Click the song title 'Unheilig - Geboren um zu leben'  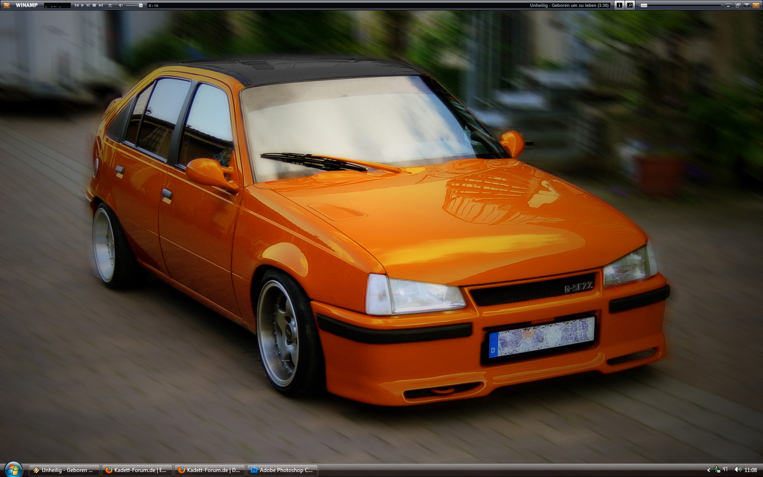tap(569, 5)
